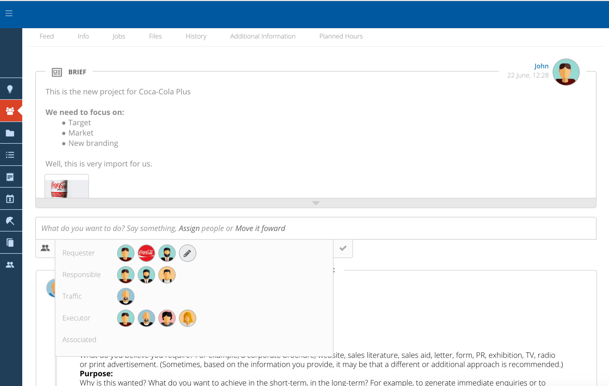Open the hamburger menu icon
The width and height of the screenshot is (609, 386).
(x=9, y=13)
